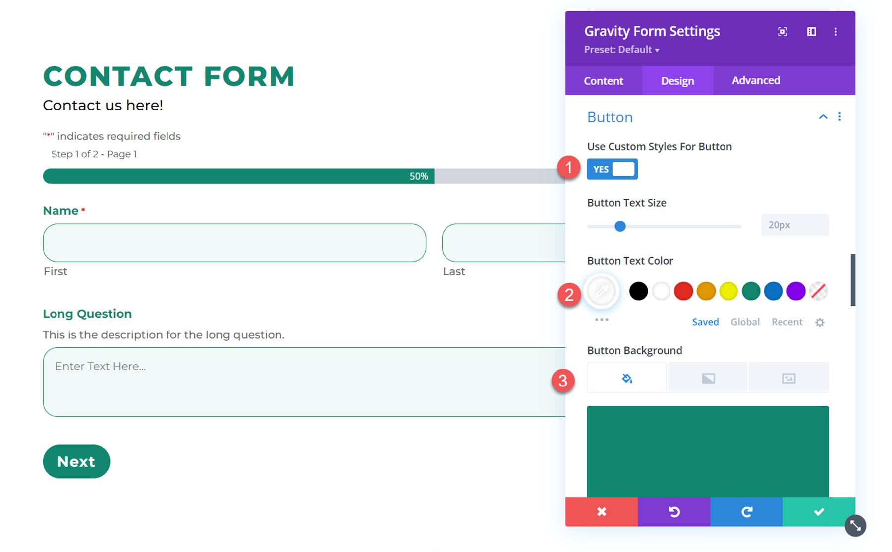Open the Button section options menu
892x552 pixels.
click(840, 117)
